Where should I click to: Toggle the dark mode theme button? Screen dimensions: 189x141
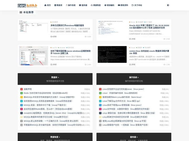pos(168,5)
